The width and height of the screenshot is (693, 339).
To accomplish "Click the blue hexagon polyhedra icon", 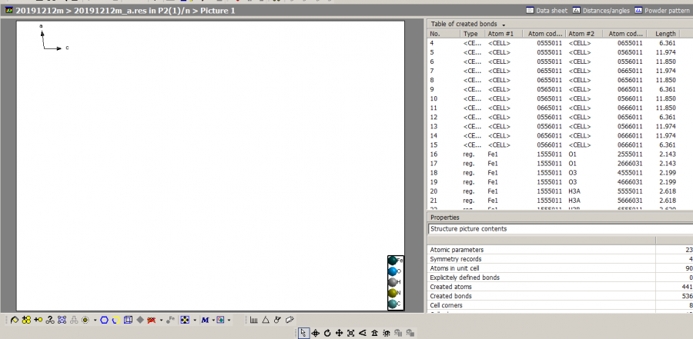I will coord(104,319).
